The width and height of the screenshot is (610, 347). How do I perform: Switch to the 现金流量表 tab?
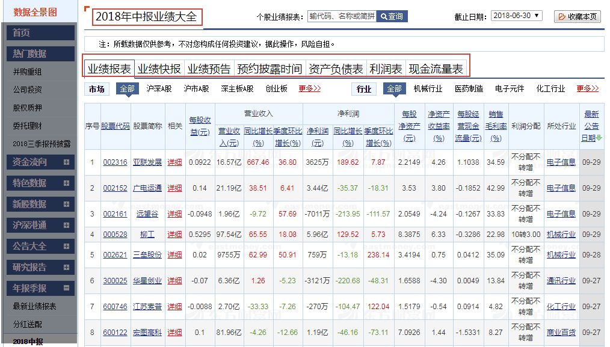pyautogui.click(x=436, y=69)
